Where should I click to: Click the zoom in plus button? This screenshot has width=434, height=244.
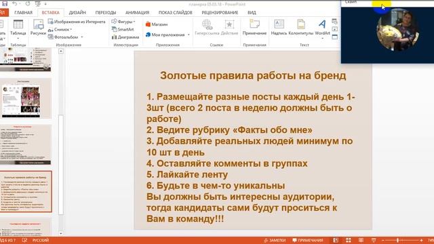[x=421, y=241]
